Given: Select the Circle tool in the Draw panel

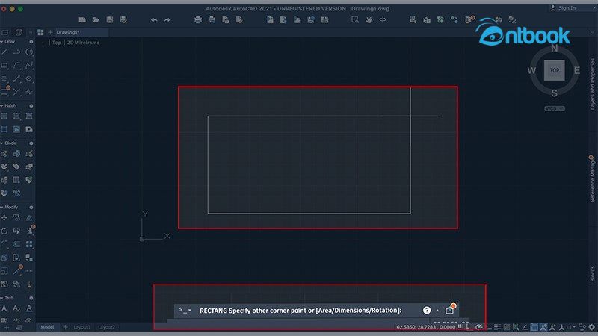Looking at the screenshot, I should [29, 52].
